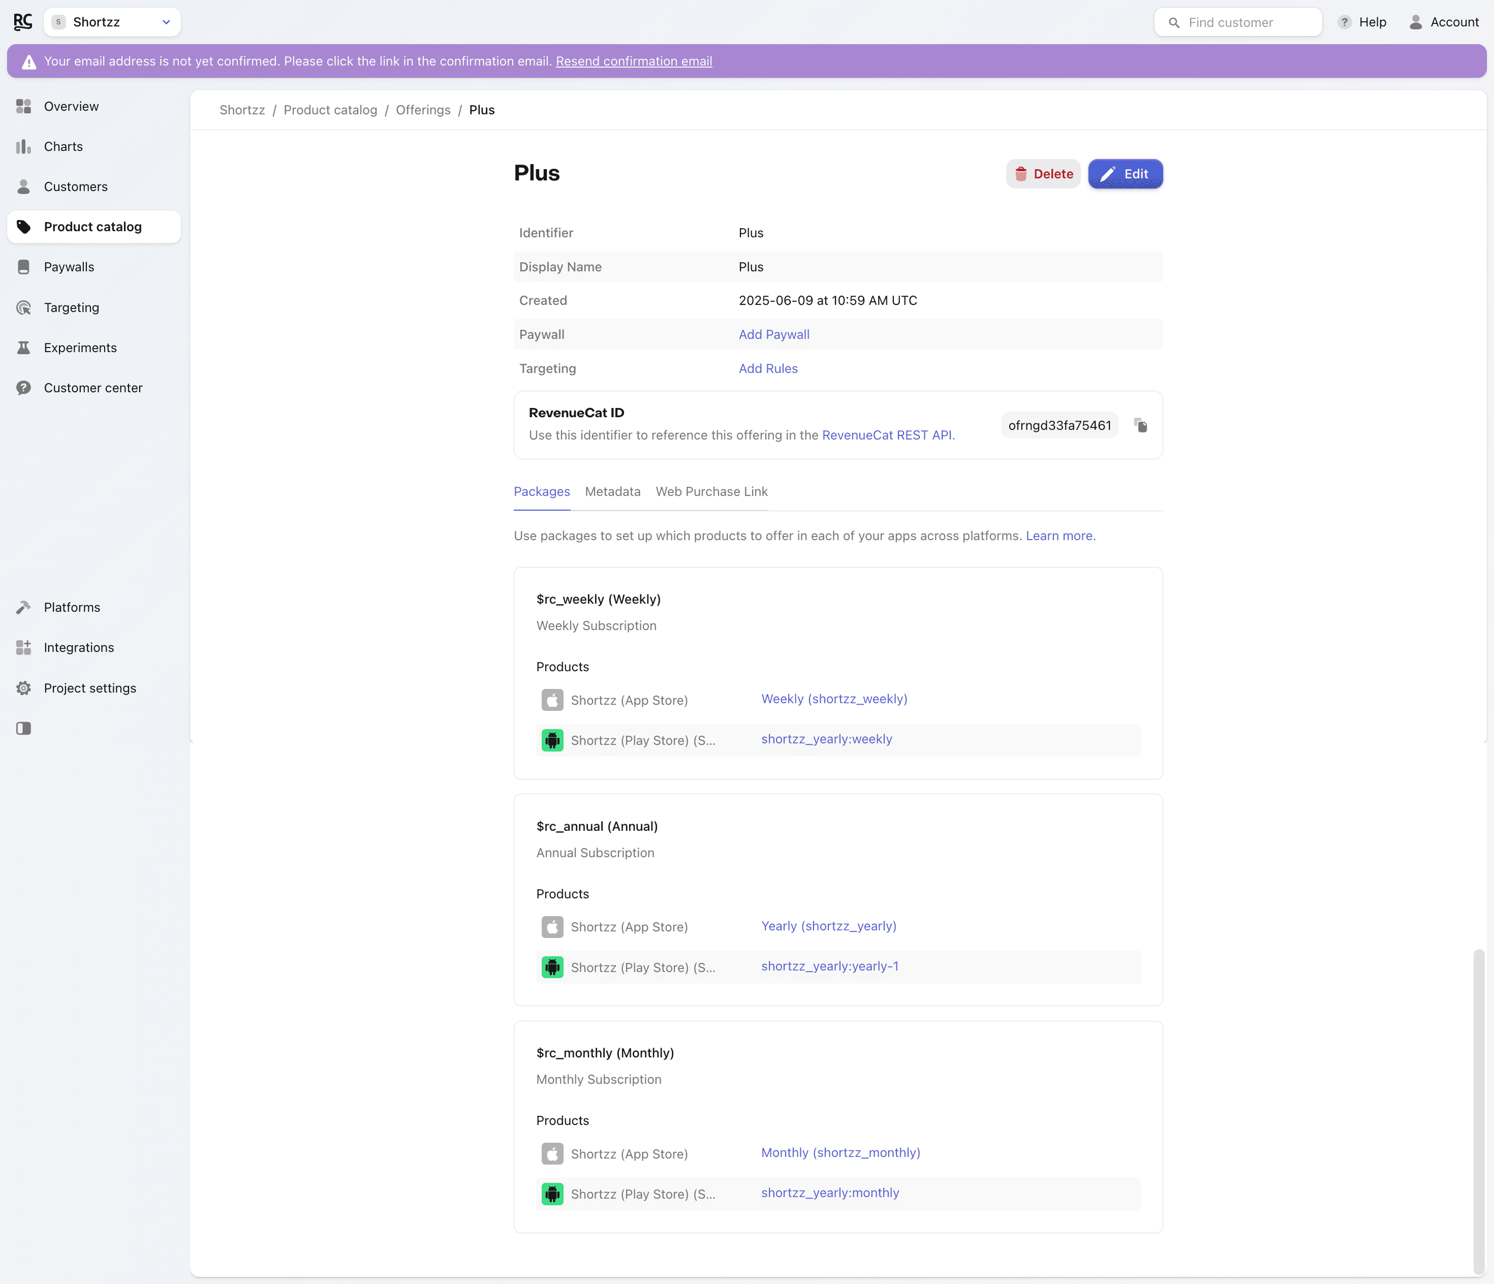The height and width of the screenshot is (1284, 1494).
Task: Open Project settings gear icon
Action: [24, 688]
